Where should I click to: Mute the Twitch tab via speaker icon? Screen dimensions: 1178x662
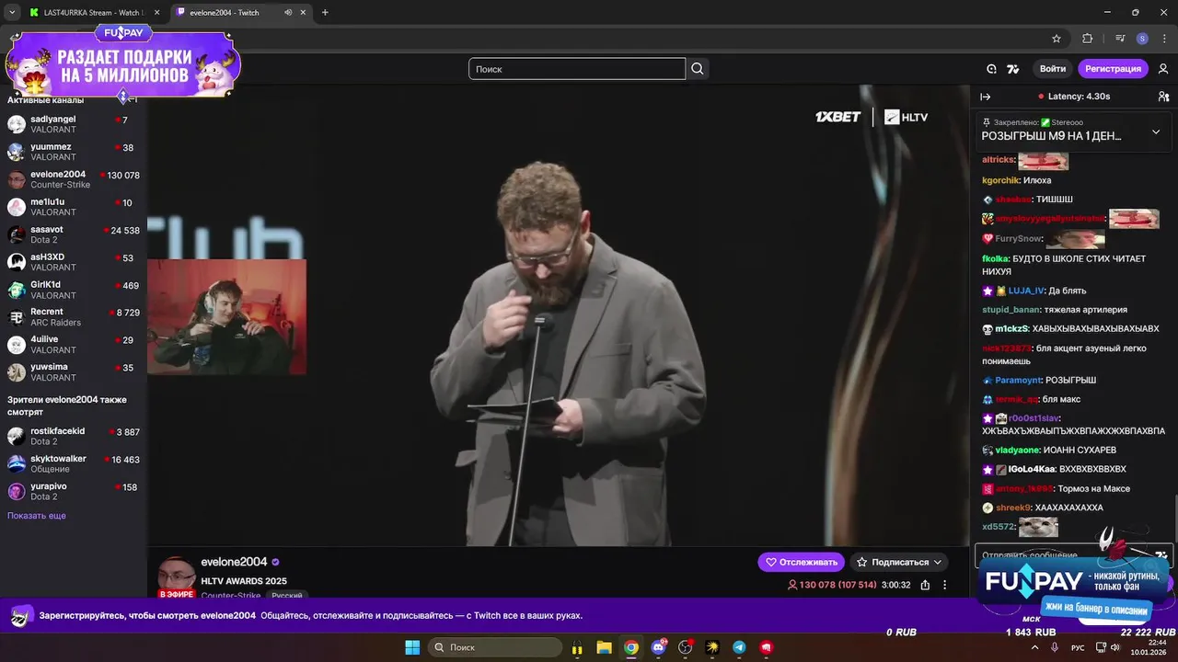point(288,13)
